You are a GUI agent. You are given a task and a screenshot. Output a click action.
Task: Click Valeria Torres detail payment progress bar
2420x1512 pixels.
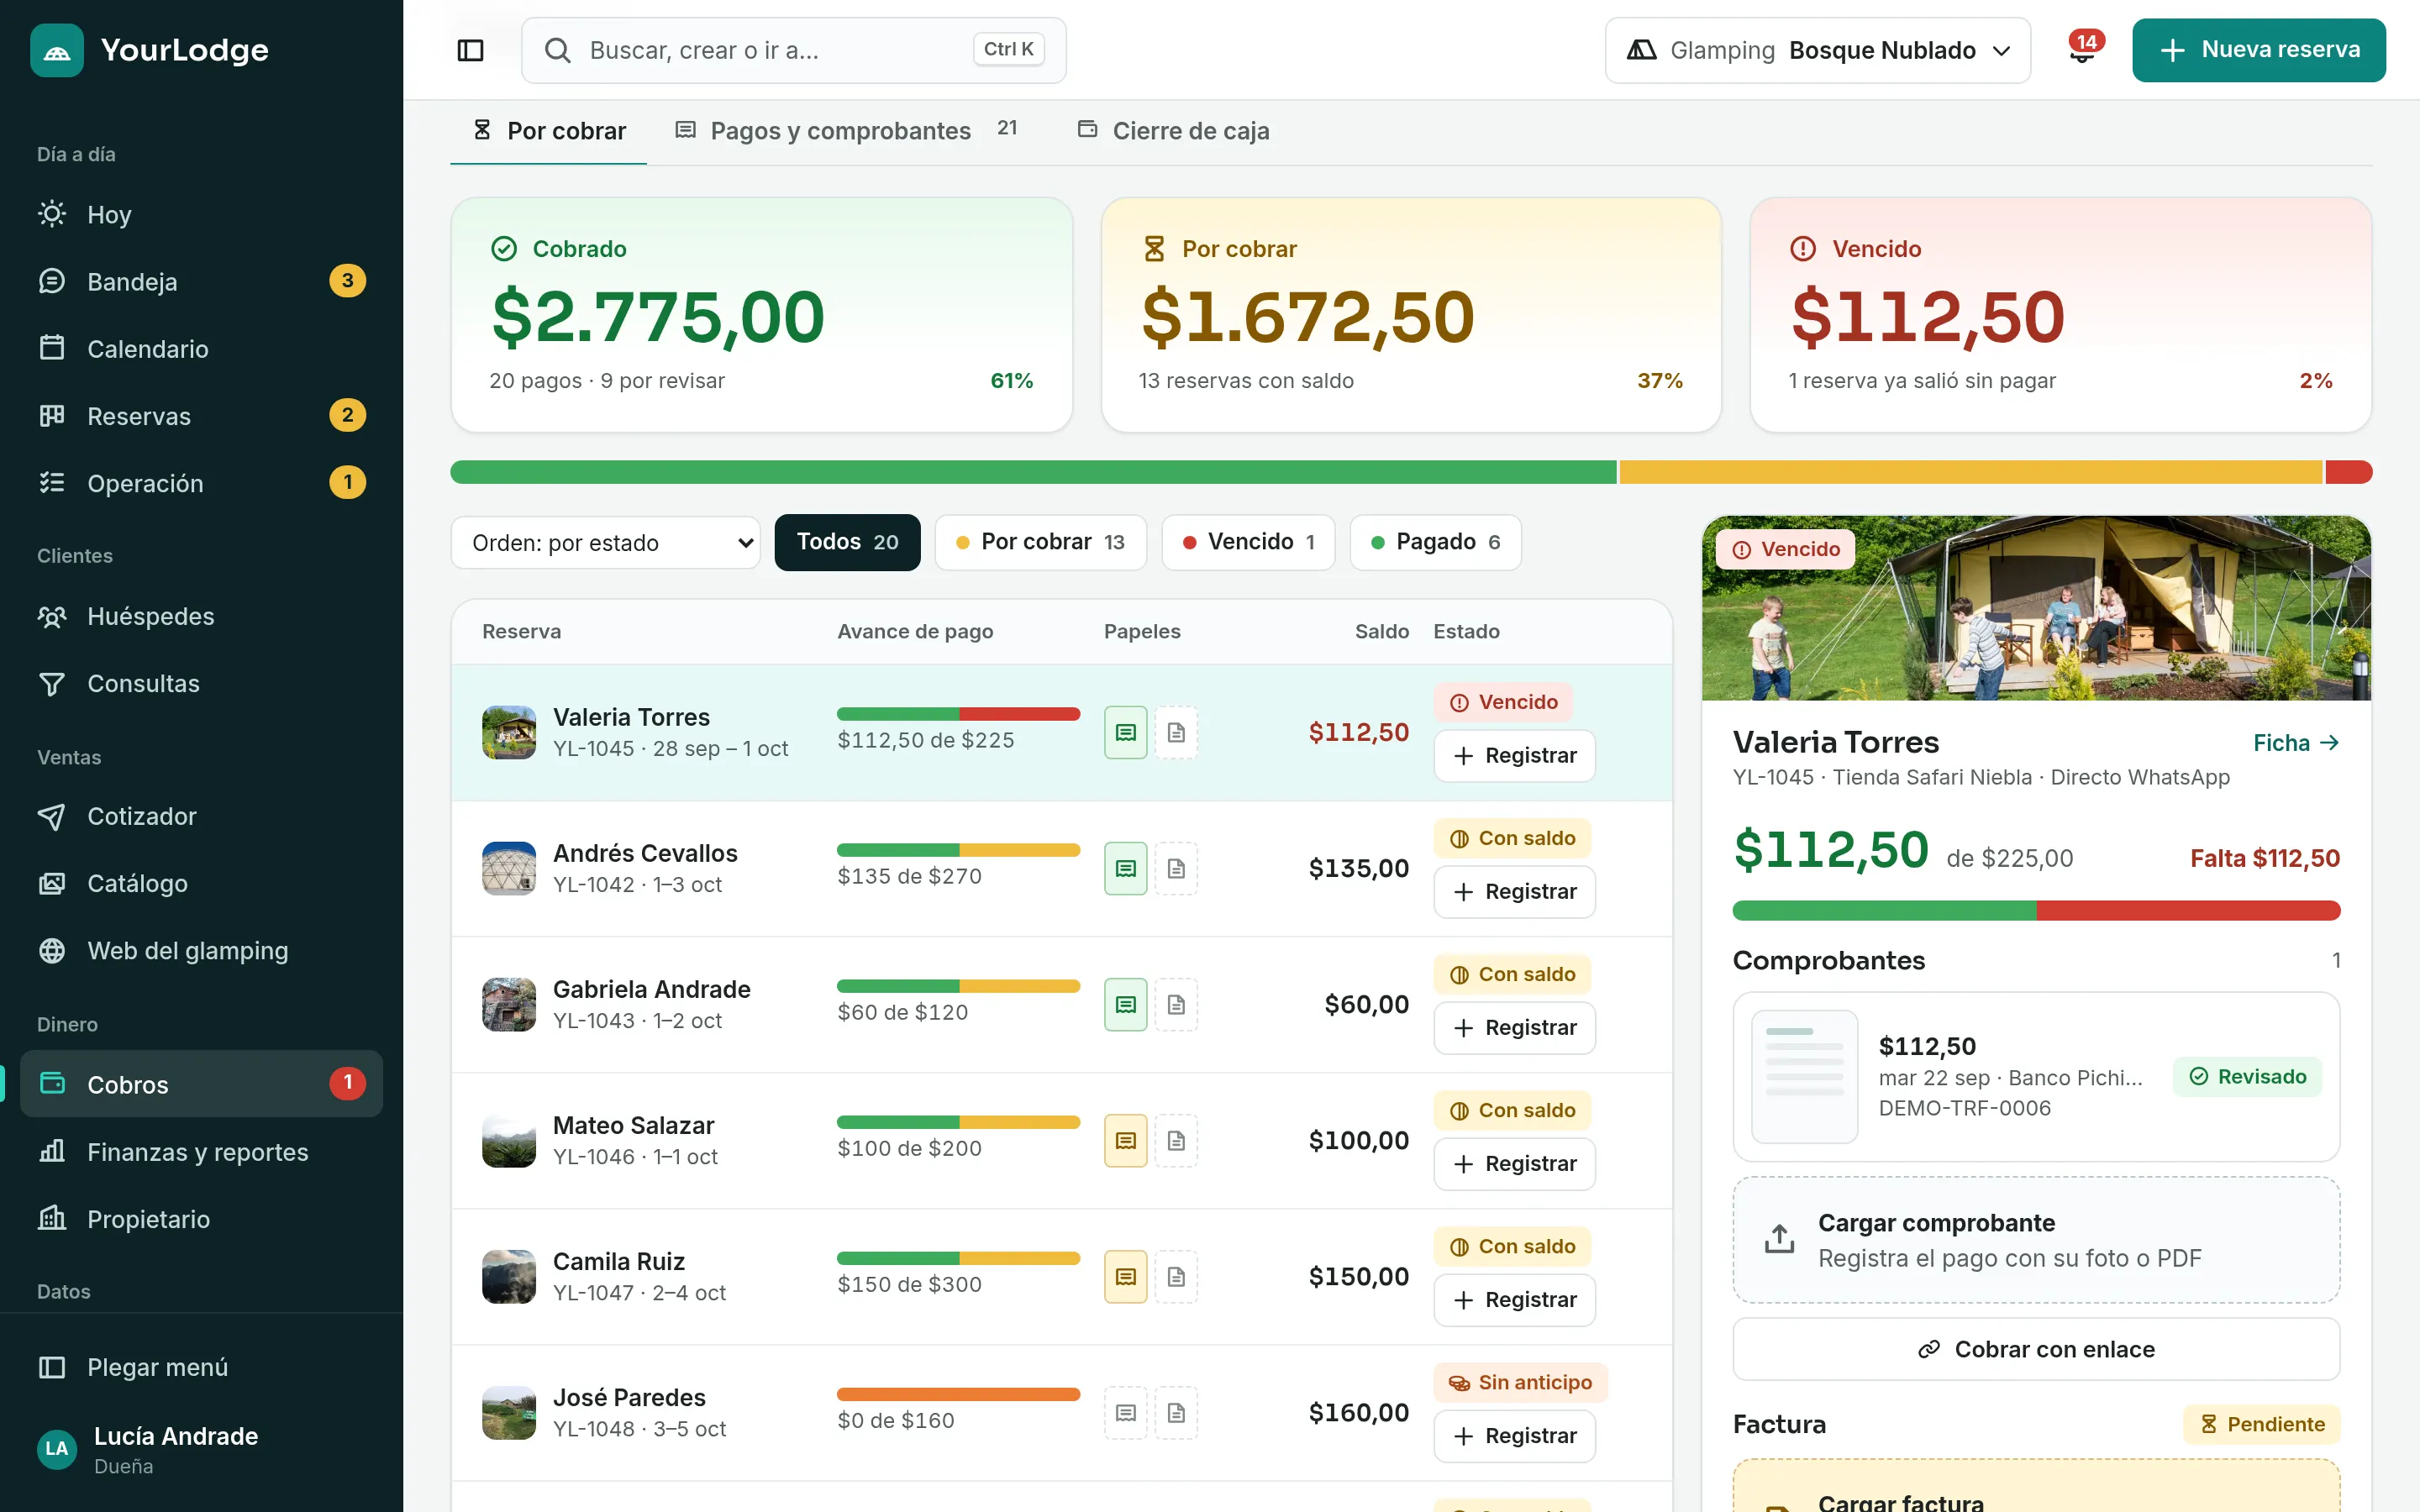click(2036, 910)
